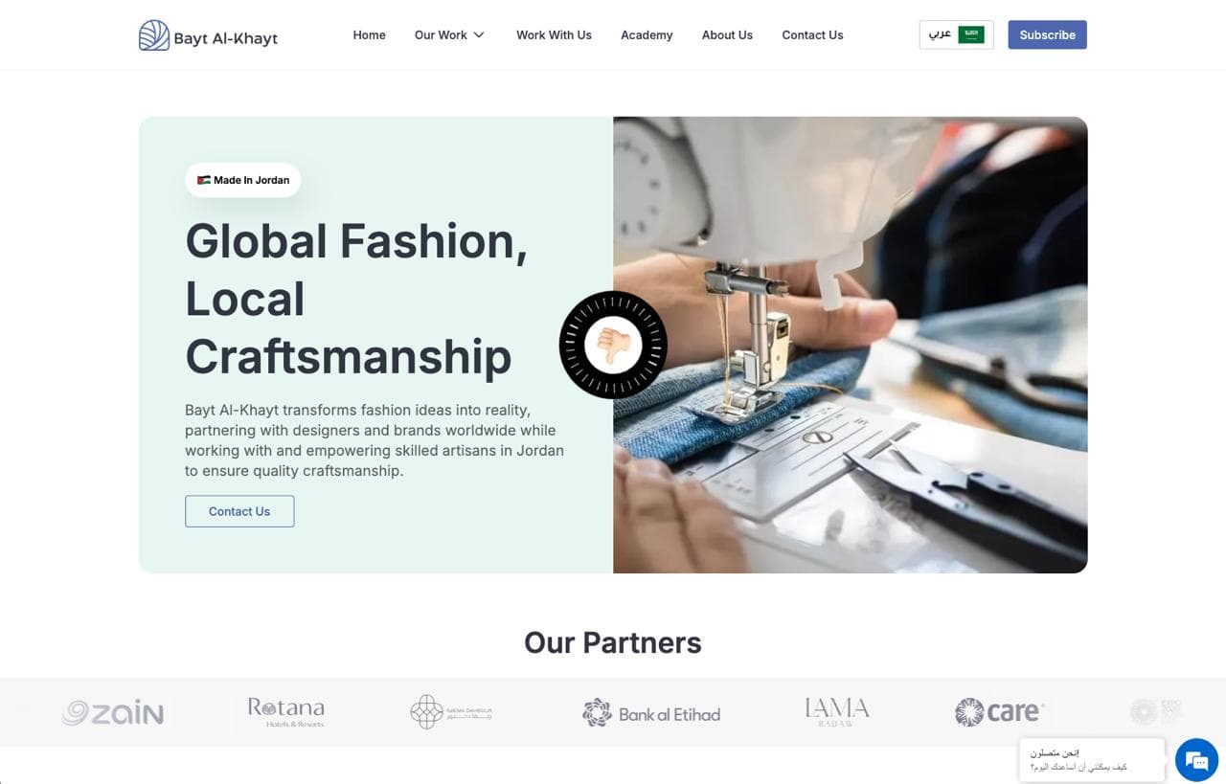This screenshot has height=784, width=1226.
Task: Select the Zain partner logo
Action: (x=113, y=712)
